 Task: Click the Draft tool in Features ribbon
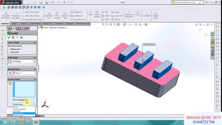click(x=105, y=19)
